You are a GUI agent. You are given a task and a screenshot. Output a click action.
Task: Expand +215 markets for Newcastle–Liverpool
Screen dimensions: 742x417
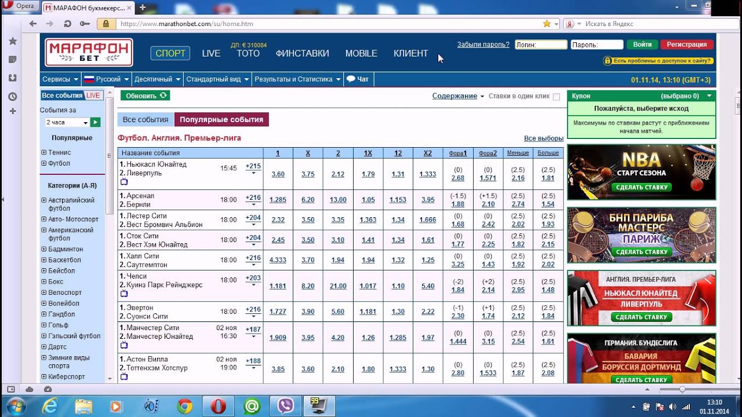(253, 168)
